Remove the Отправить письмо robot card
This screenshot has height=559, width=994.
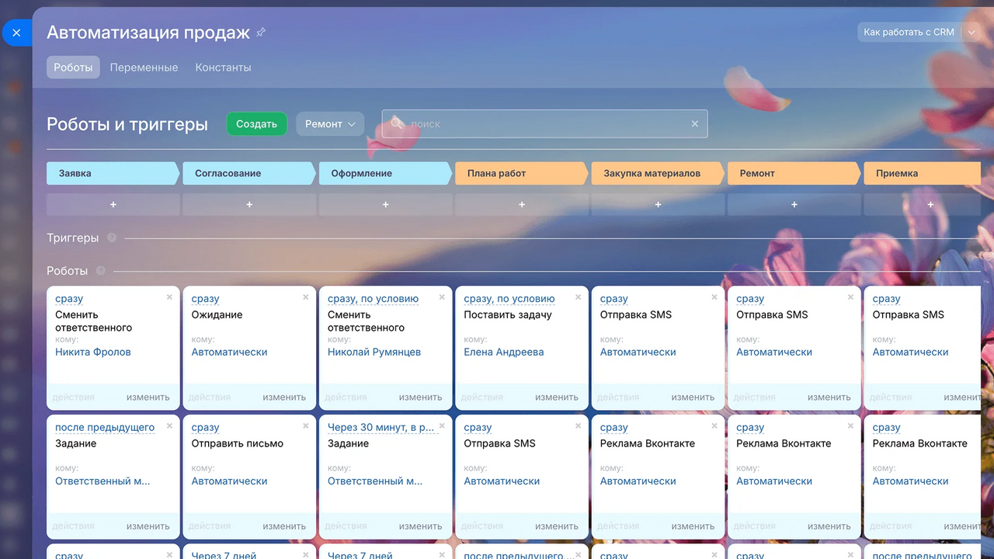click(x=306, y=426)
